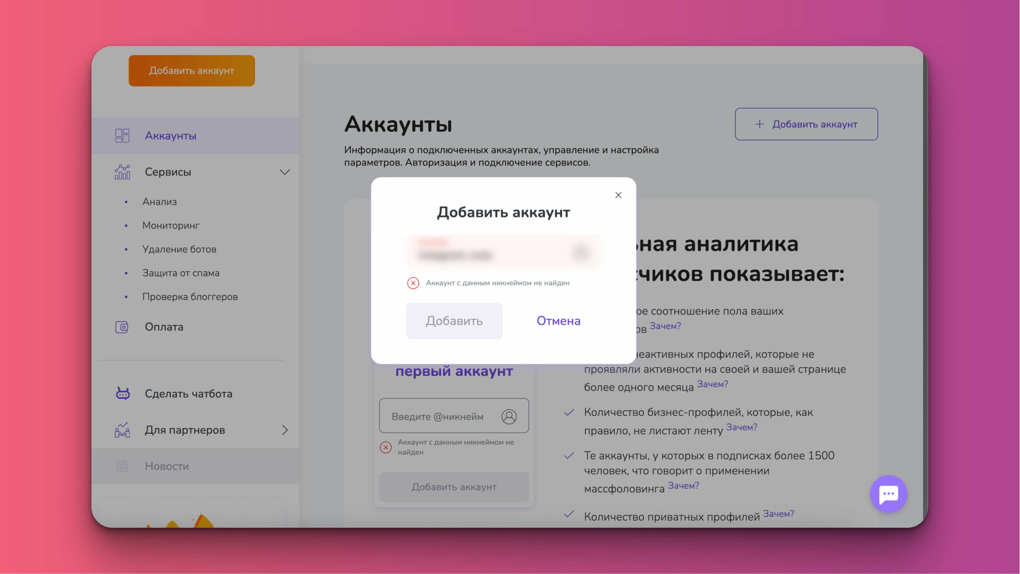
Task: Click the orange Добавить аккаунт sidebar button
Action: click(x=192, y=71)
